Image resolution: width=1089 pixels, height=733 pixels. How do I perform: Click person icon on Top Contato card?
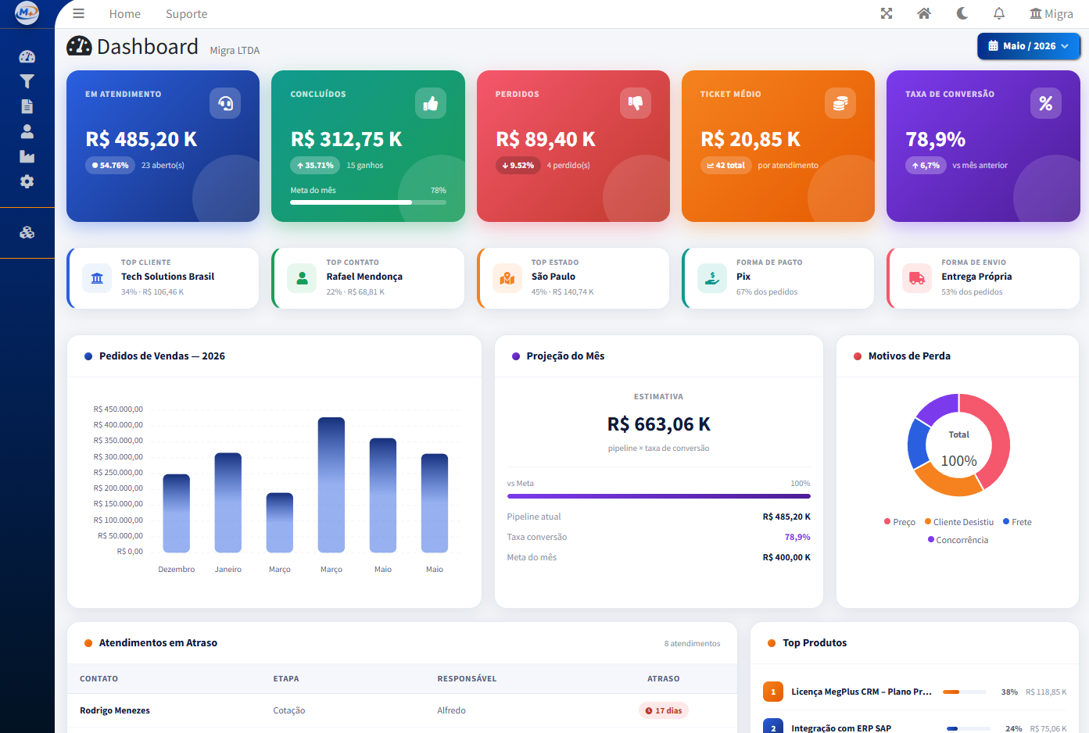[302, 278]
